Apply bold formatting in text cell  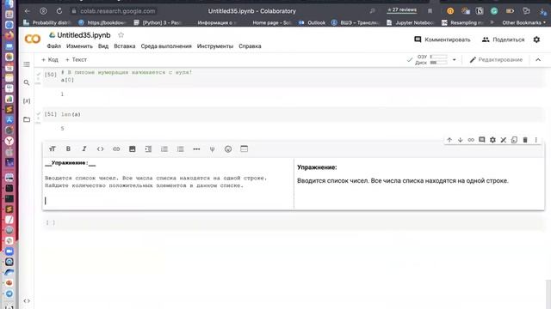pos(68,148)
